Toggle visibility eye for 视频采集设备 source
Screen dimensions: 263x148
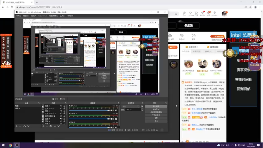(61, 116)
